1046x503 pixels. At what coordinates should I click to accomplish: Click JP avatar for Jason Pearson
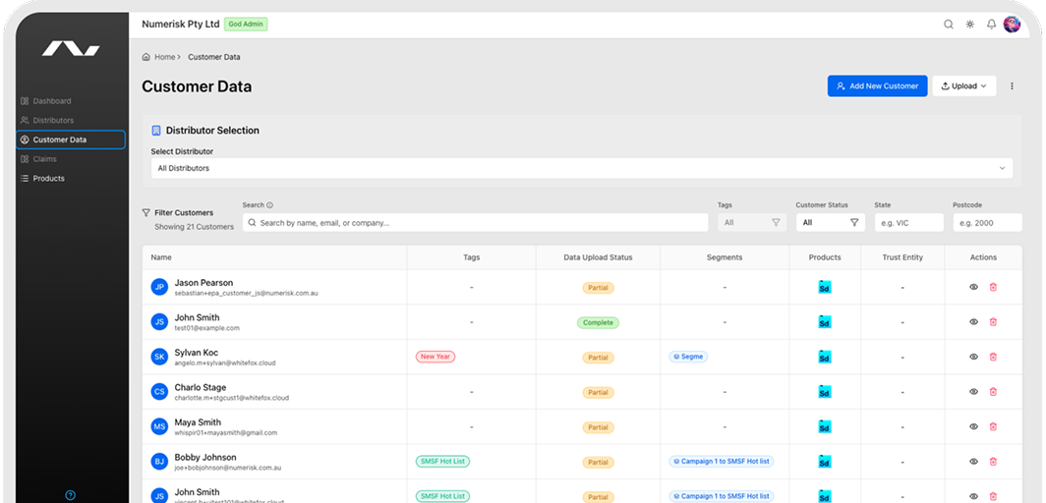(x=159, y=287)
